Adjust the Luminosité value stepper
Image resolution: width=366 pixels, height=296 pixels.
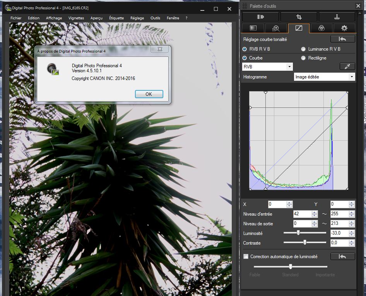(x=352, y=233)
